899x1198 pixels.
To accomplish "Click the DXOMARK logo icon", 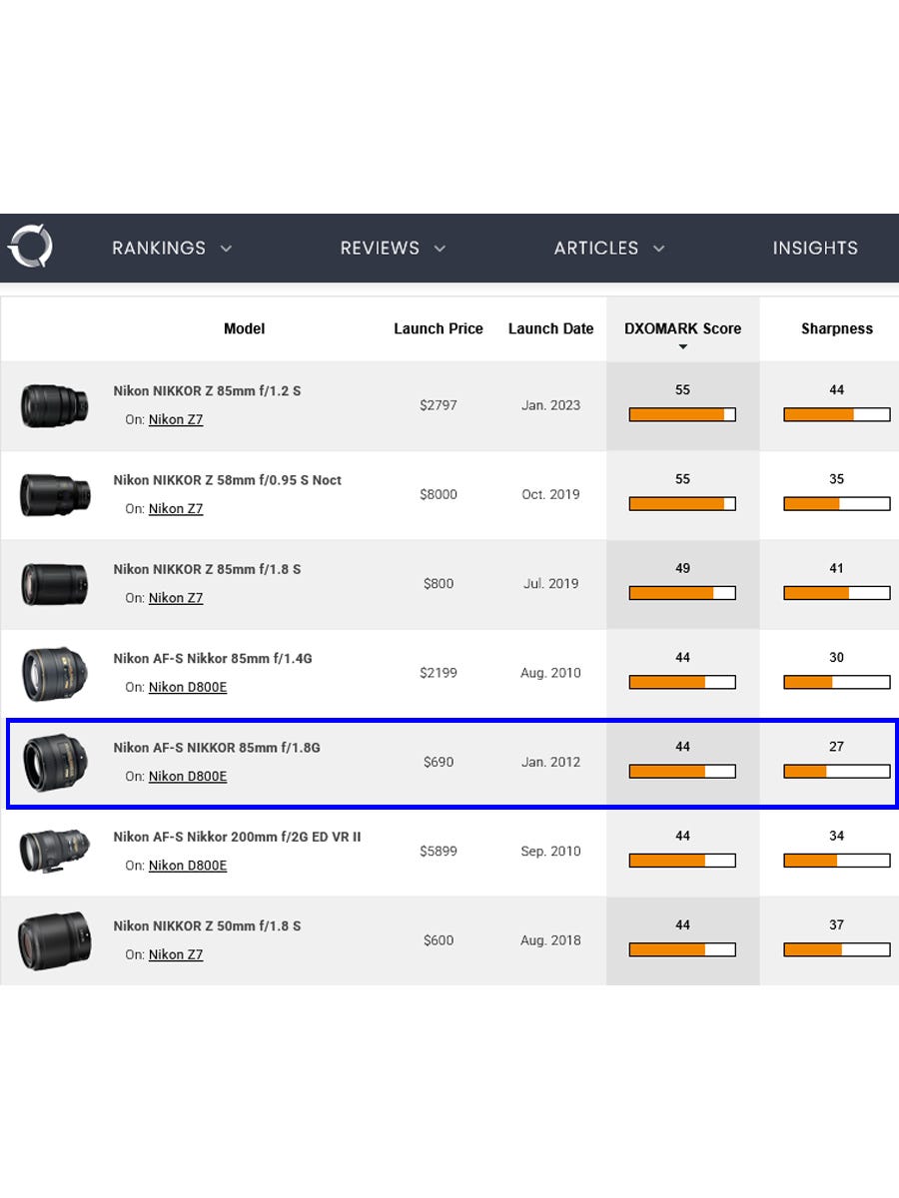I will pyautogui.click(x=30, y=247).
